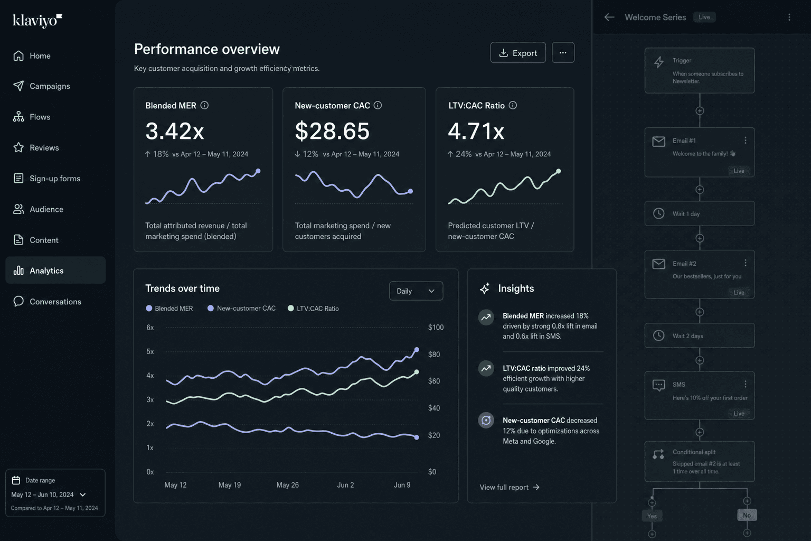Toggle Blended MER legend series
The height and width of the screenshot is (541, 811).
pyautogui.click(x=169, y=309)
